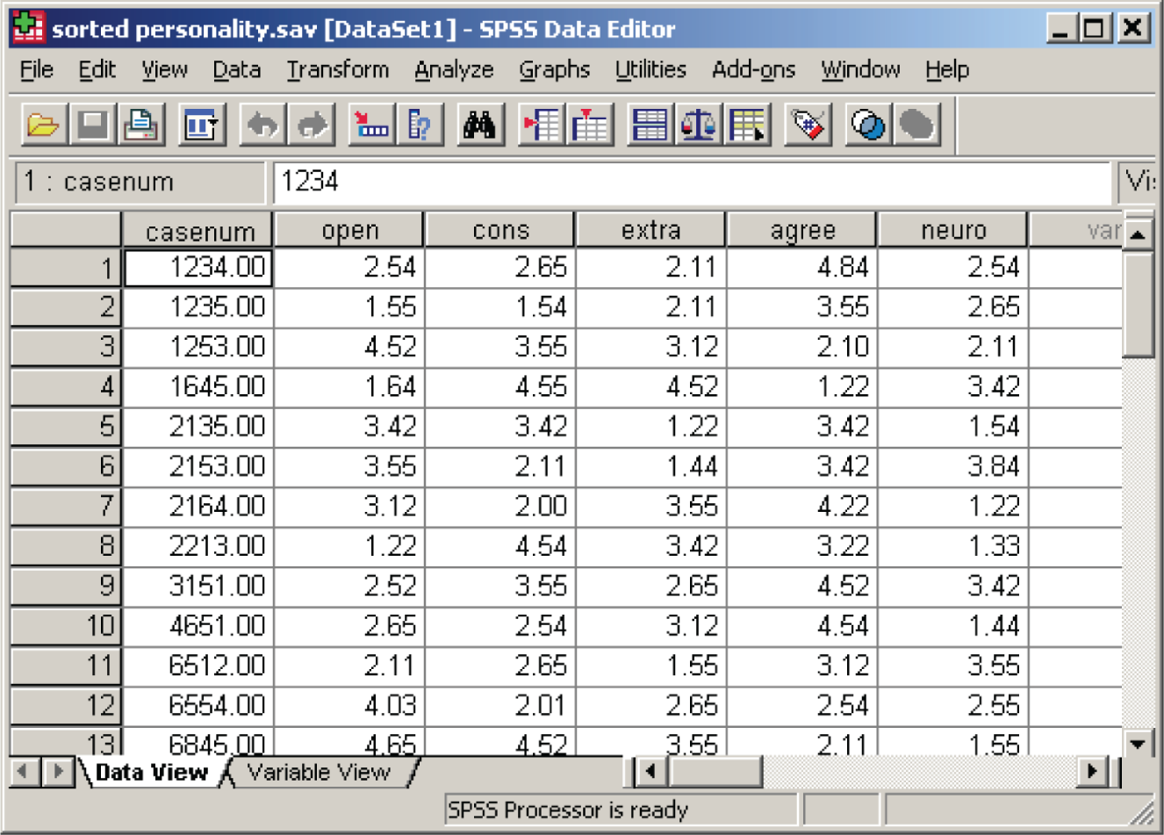
Task: Click the SPSS application icon in title bar
Action: (28, 28)
